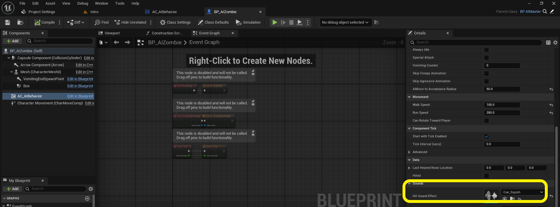
Task: Toggle Can Rotate Toward Player checkbox
Action: pos(486,121)
